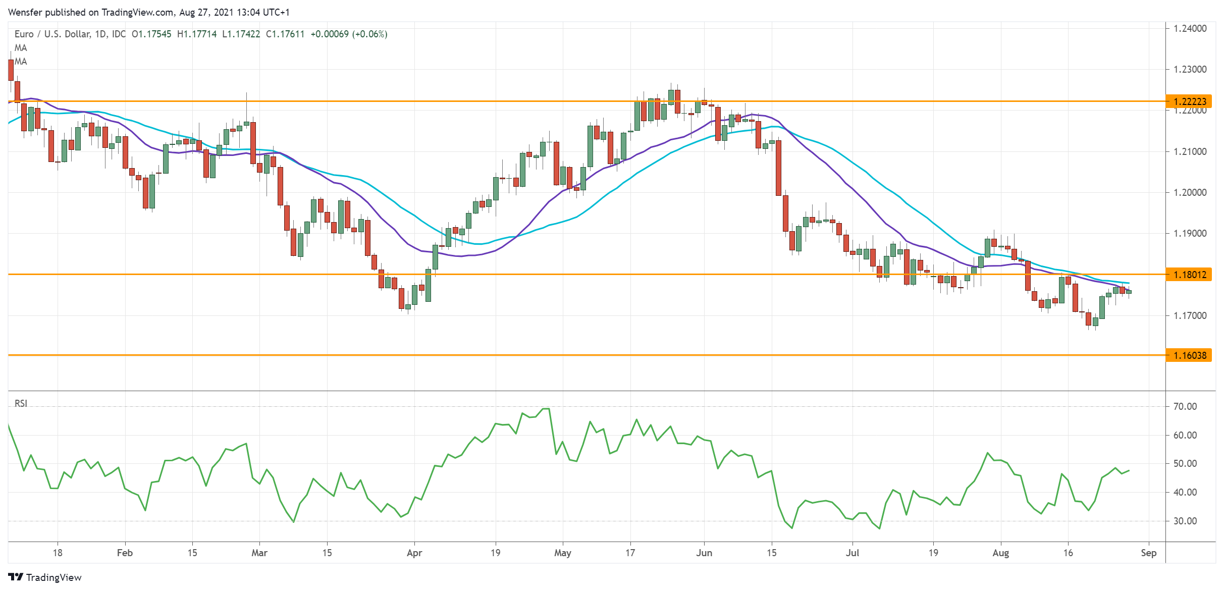Screen dimensions: 1224x591
Task: Click the 1.18012 orange price label
Action: (x=1189, y=275)
